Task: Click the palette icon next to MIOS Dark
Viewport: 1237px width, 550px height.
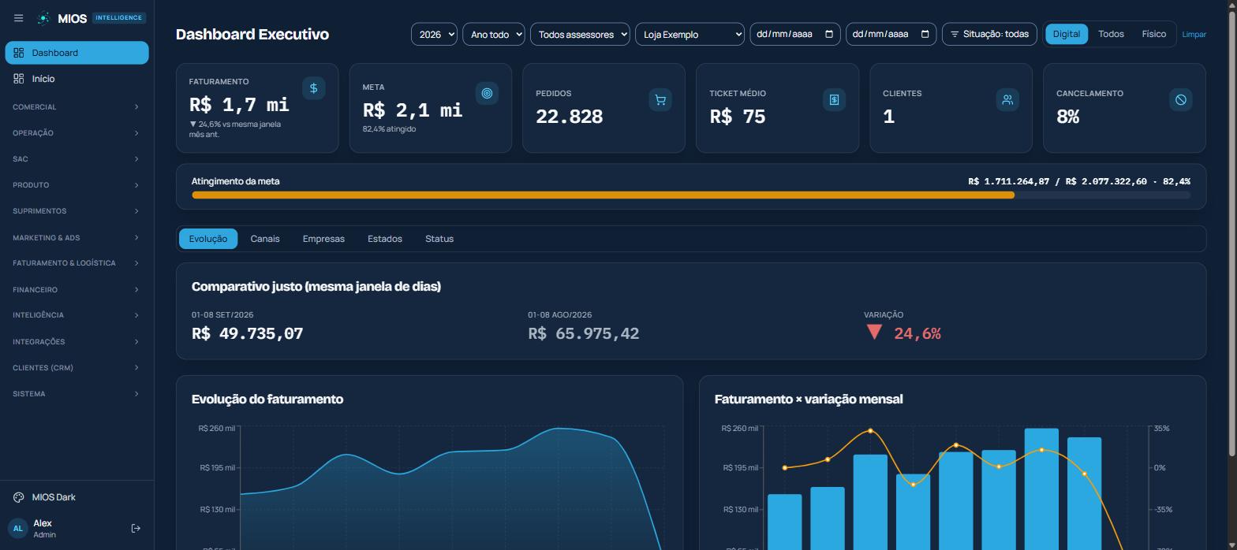Action: coord(19,497)
